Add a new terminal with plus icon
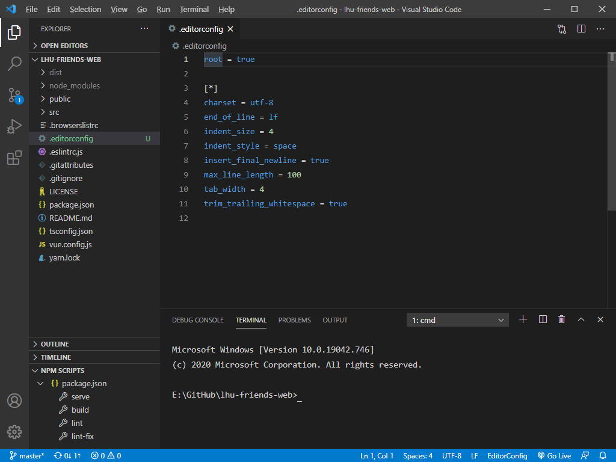 click(x=523, y=319)
